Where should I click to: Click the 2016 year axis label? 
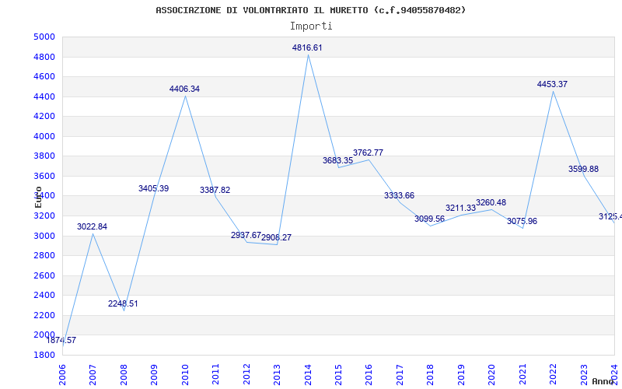[x=369, y=375]
